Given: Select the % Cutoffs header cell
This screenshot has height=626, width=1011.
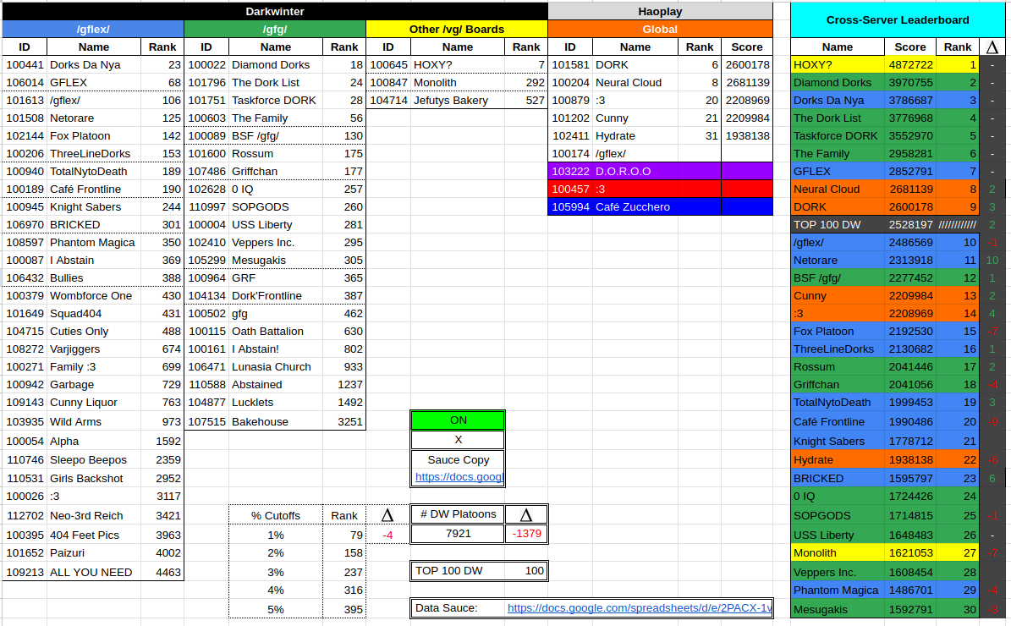Looking at the screenshot, I should (275, 516).
